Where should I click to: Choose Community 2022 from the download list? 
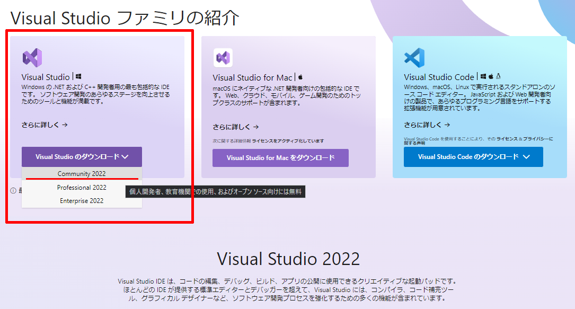pyautogui.click(x=82, y=174)
